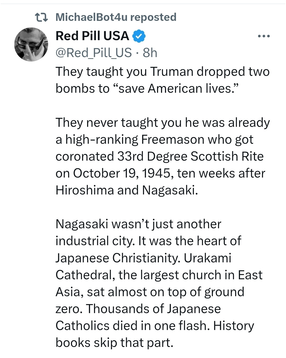This screenshot has height=358, width=286.
Task: Click the paragraph about the high-ranking Freemason
Action: [x=163, y=156]
